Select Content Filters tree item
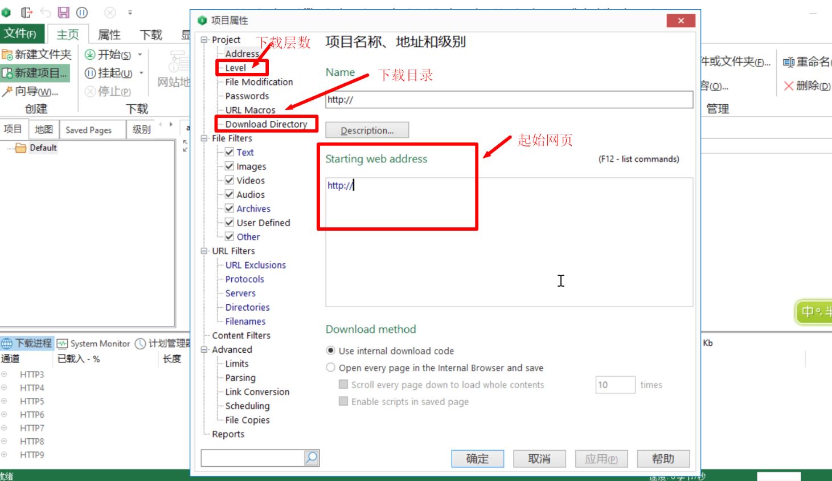Screen dimensions: 832x481 (x=241, y=336)
